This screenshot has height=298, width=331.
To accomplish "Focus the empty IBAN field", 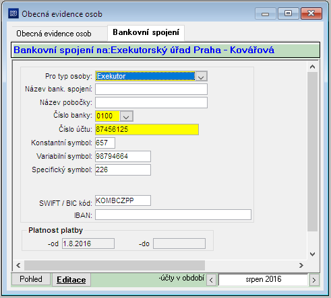I will pos(173,215).
